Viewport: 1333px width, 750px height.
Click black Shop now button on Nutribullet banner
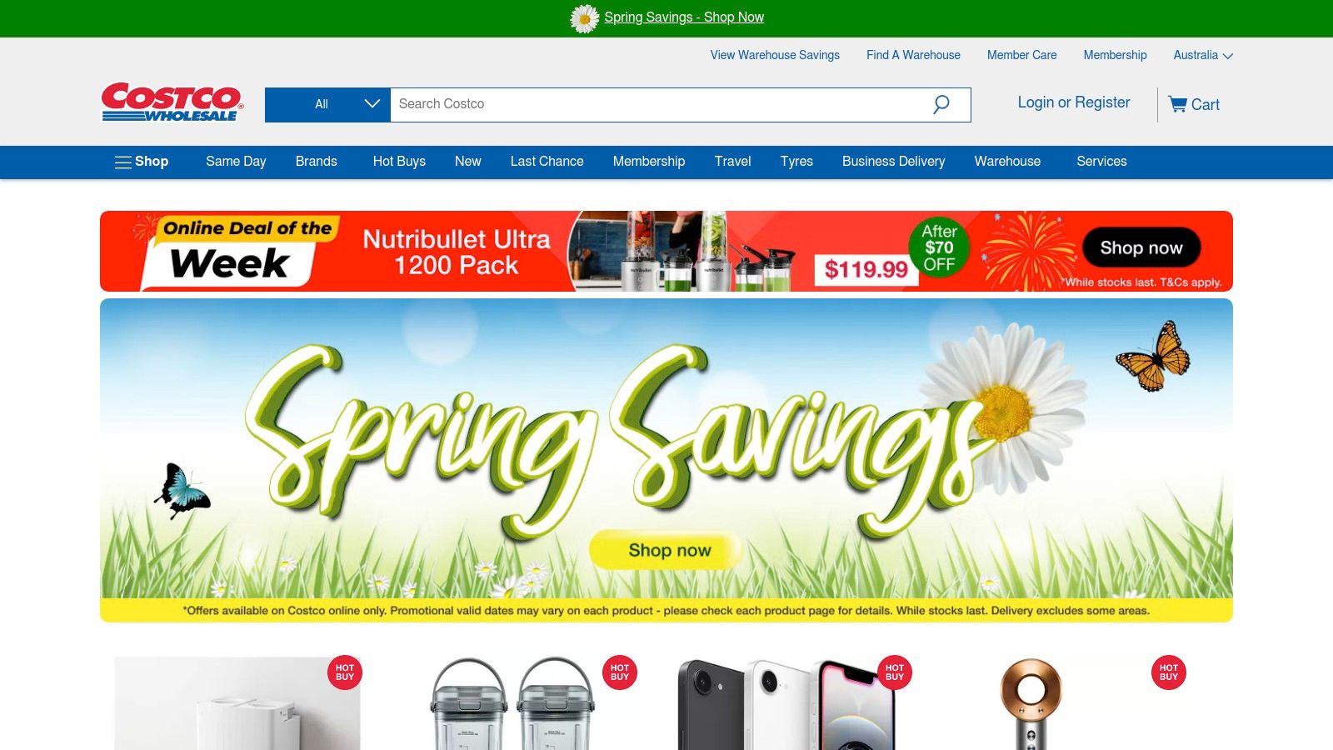1141,247
